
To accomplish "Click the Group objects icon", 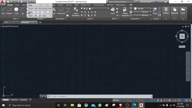I will 155,11.
